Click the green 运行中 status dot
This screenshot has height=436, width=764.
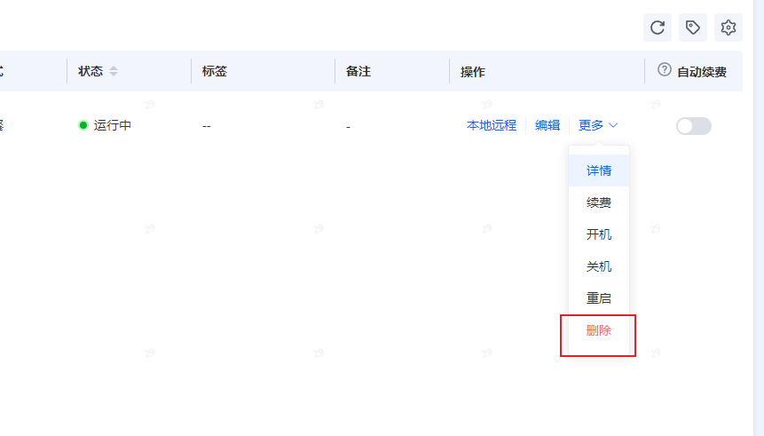83,125
